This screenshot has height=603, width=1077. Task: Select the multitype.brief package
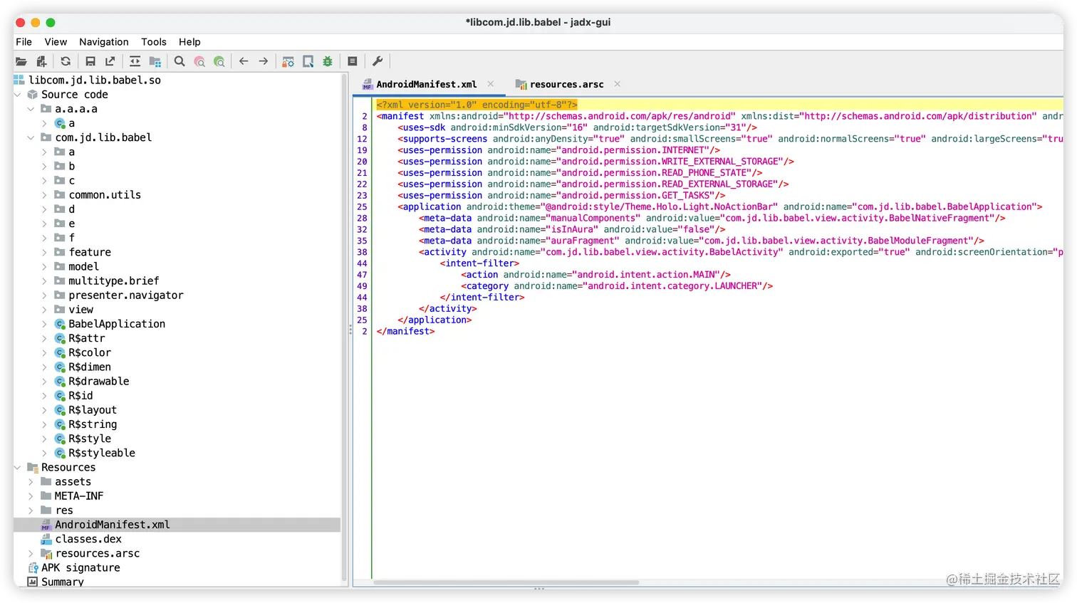[113, 281]
